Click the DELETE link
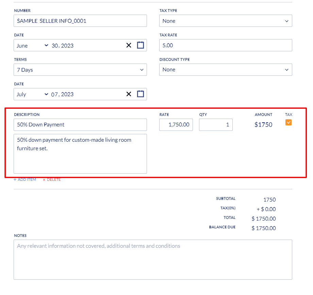Image resolution: width=313 pixels, height=295 pixels. tap(53, 179)
